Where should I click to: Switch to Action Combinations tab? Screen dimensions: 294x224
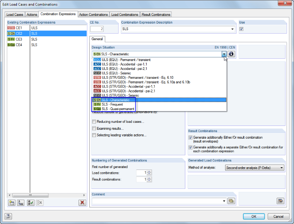pos(93,15)
